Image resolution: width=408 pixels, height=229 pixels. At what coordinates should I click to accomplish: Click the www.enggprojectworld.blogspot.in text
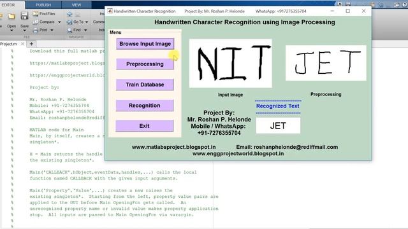[238, 154]
